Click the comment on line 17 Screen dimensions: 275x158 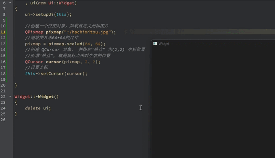coord(36,68)
